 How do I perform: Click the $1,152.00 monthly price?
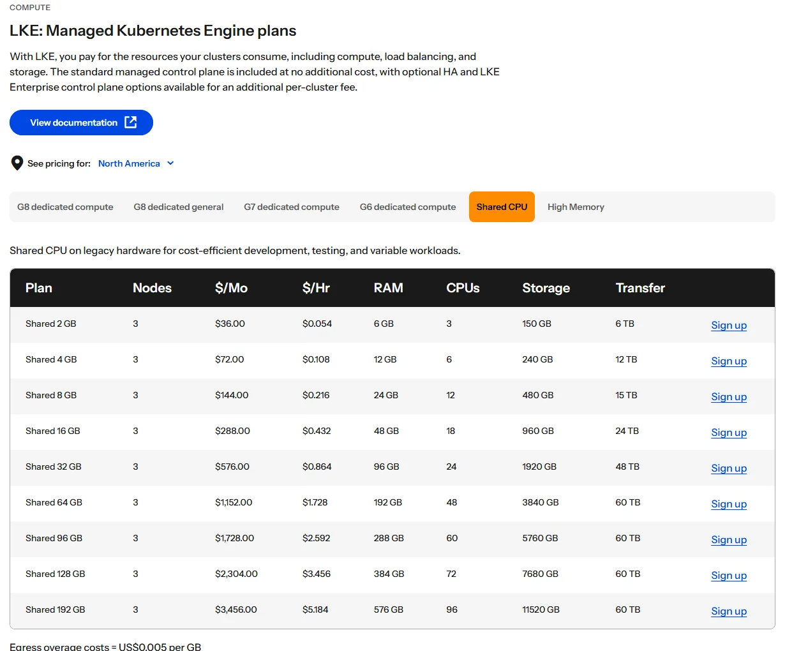[234, 502]
